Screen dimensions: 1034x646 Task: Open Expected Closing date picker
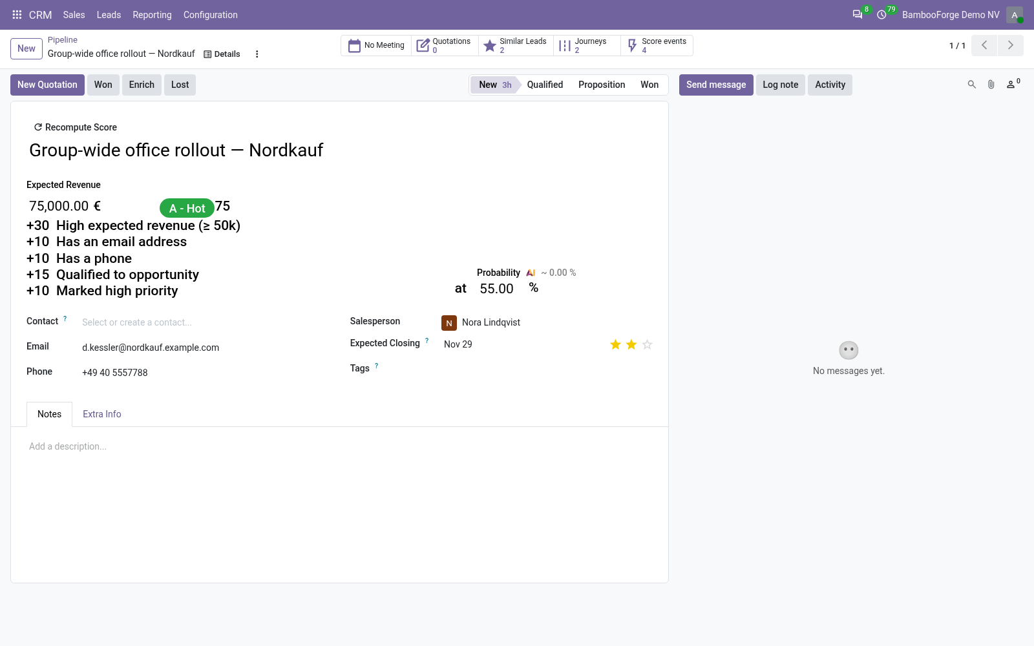tap(522, 344)
